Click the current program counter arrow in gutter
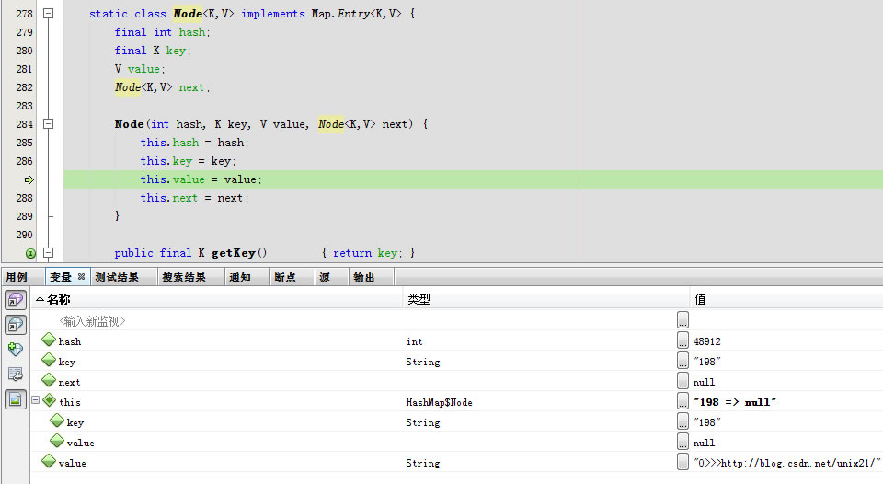883x484 pixels. click(x=29, y=179)
